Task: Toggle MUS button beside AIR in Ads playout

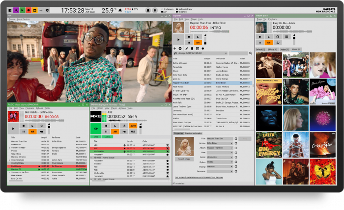Action: click(x=133, y=131)
